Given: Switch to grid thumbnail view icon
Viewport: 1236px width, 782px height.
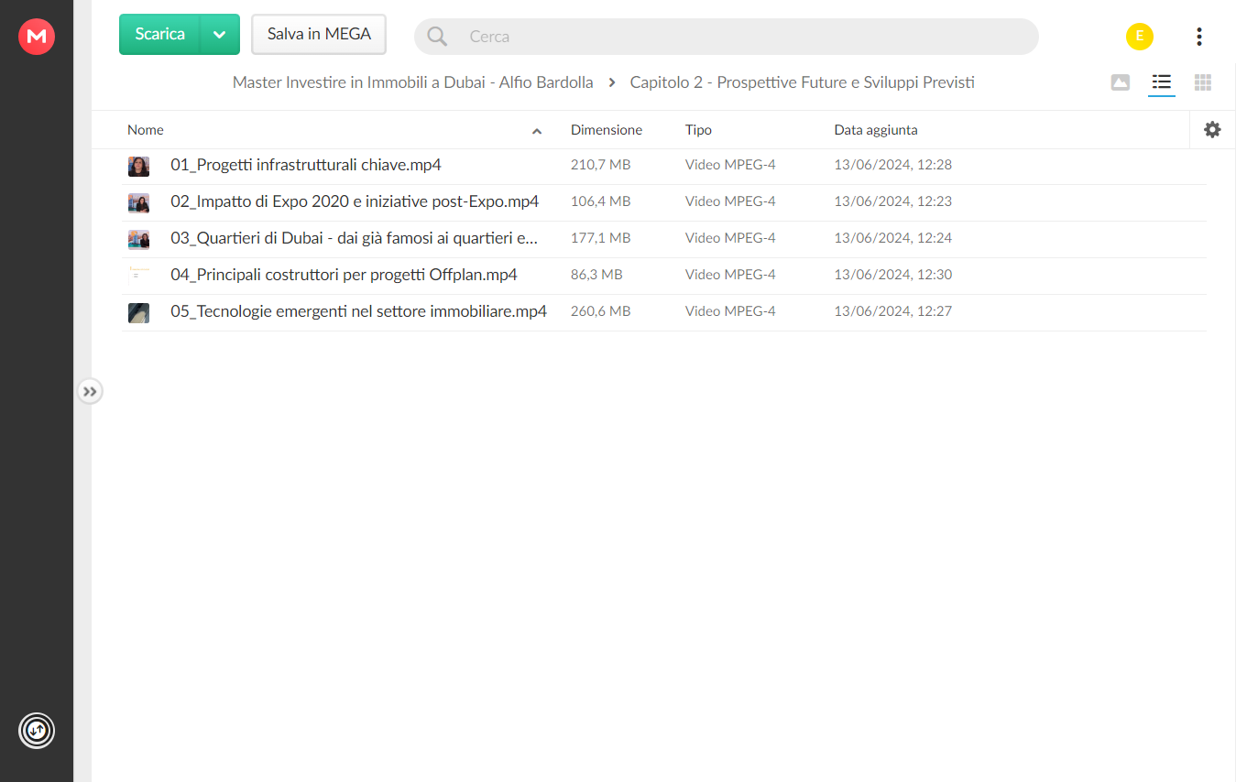Looking at the screenshot, I should tap(1203, 82).
